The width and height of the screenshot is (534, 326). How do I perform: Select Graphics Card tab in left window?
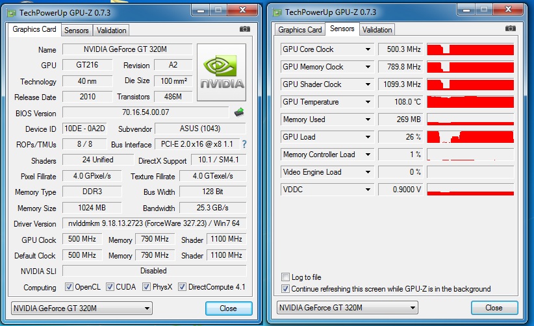click(34, 29)
